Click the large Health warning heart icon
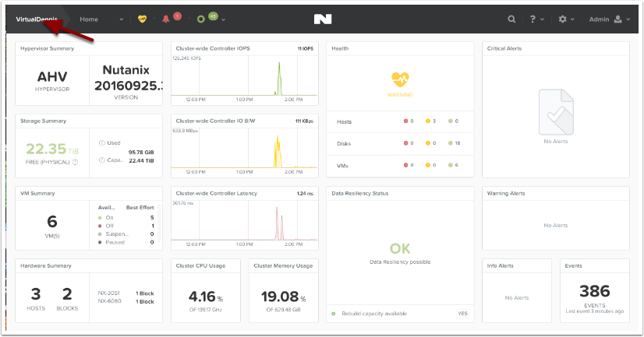The width and height of the screenshot is (644, 337). (x=400, y=79)
